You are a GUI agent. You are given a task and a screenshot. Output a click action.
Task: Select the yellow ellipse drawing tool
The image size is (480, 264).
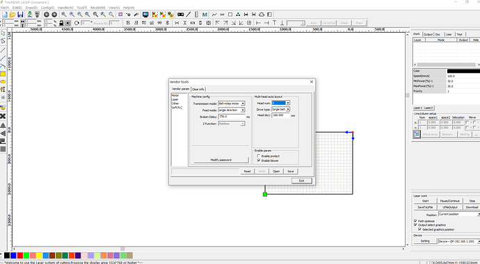3,81
